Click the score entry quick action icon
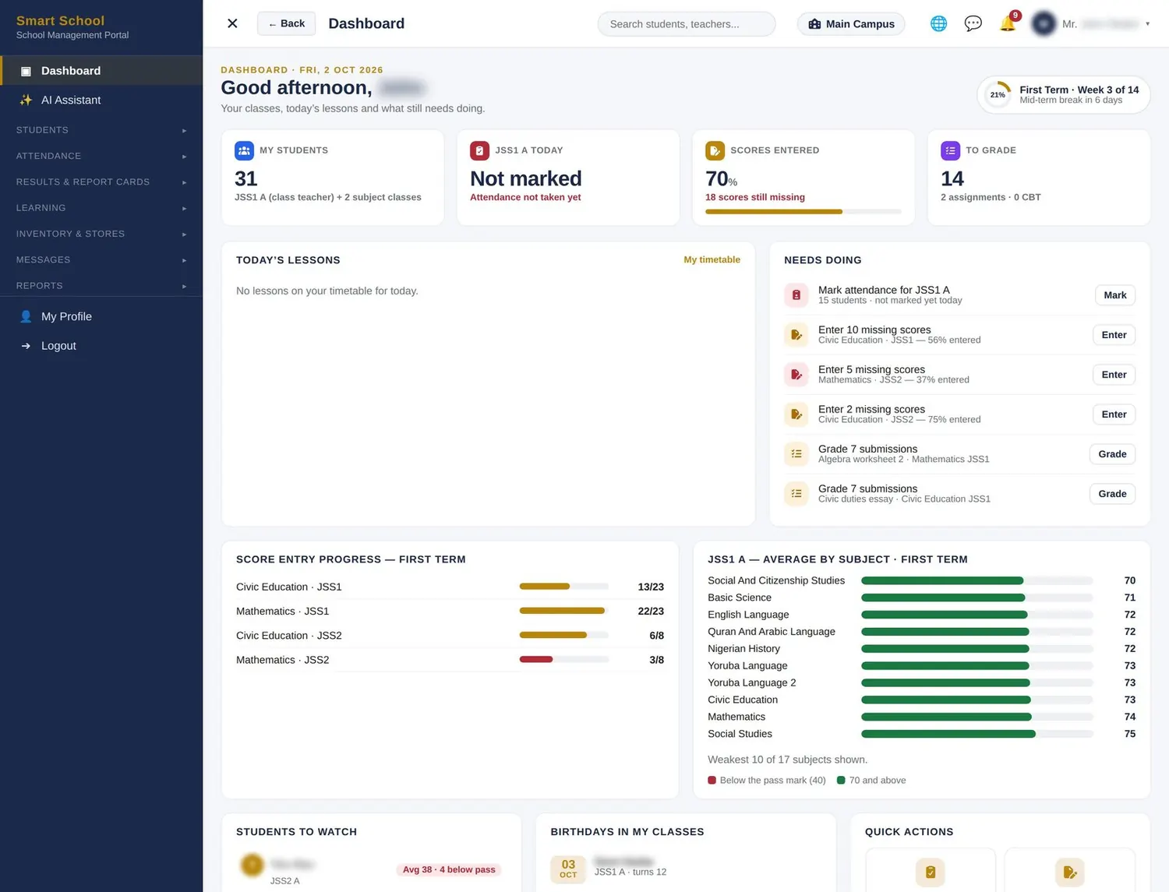 click(x=1069, y=873)
